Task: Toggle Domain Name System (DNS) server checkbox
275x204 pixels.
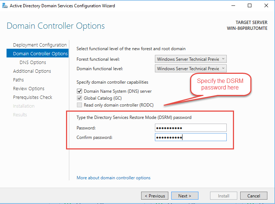Action: [x=79, y=91]
